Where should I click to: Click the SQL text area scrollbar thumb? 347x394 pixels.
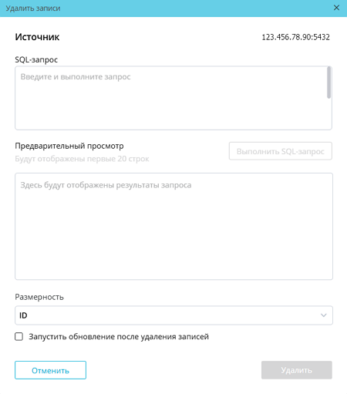pyautogui.click(x=328, y=83)
